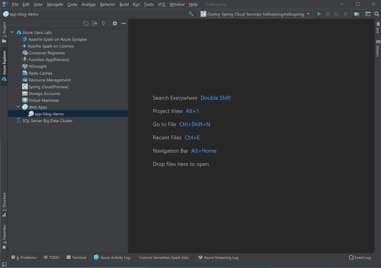Viewport: 381px width, 268px height.
Task: Click Search Everywhere magnifier icon
Action: (x=377, y=14)
